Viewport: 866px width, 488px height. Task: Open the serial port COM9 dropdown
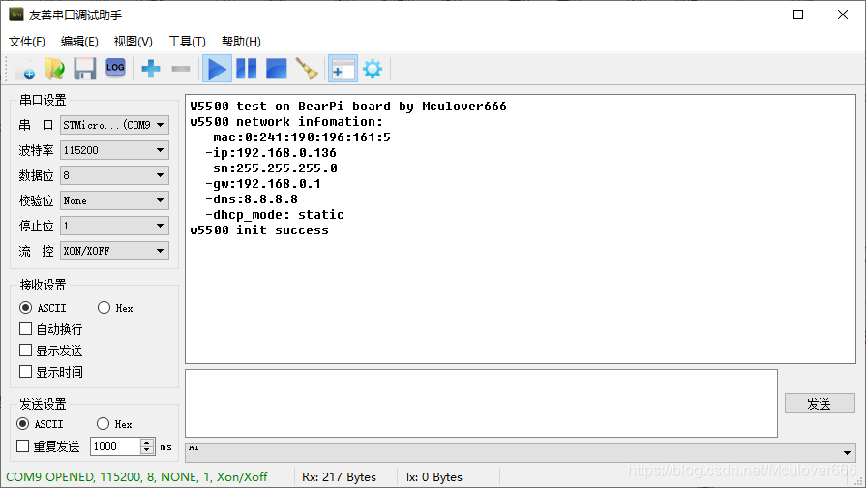(x=114, y=125)
